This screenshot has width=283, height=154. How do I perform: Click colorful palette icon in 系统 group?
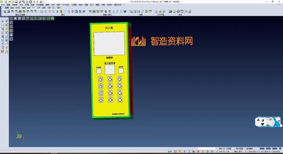171,12
